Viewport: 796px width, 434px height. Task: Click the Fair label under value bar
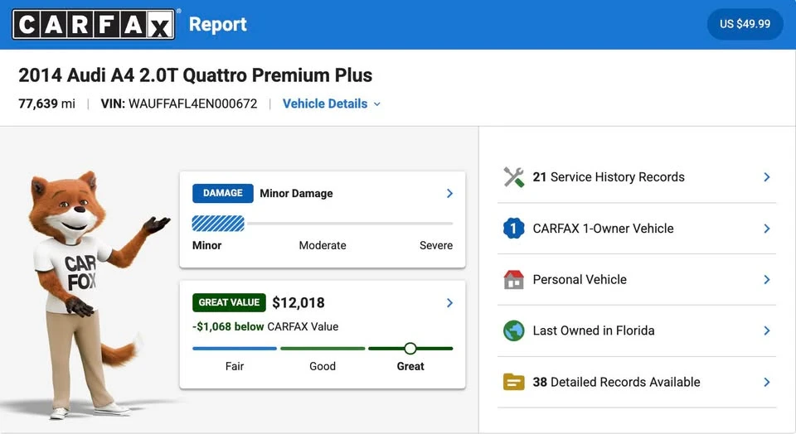pyautogui.click(x=235, y=366)
